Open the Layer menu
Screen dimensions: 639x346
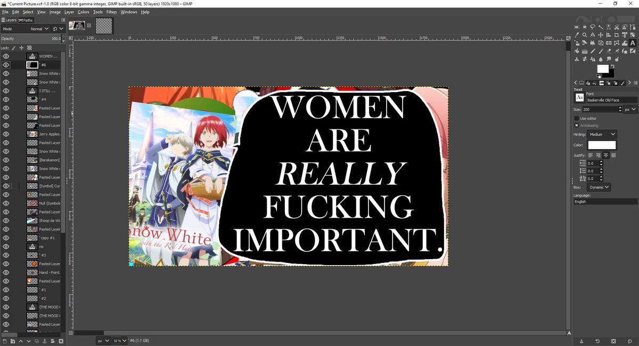point(69,12)
